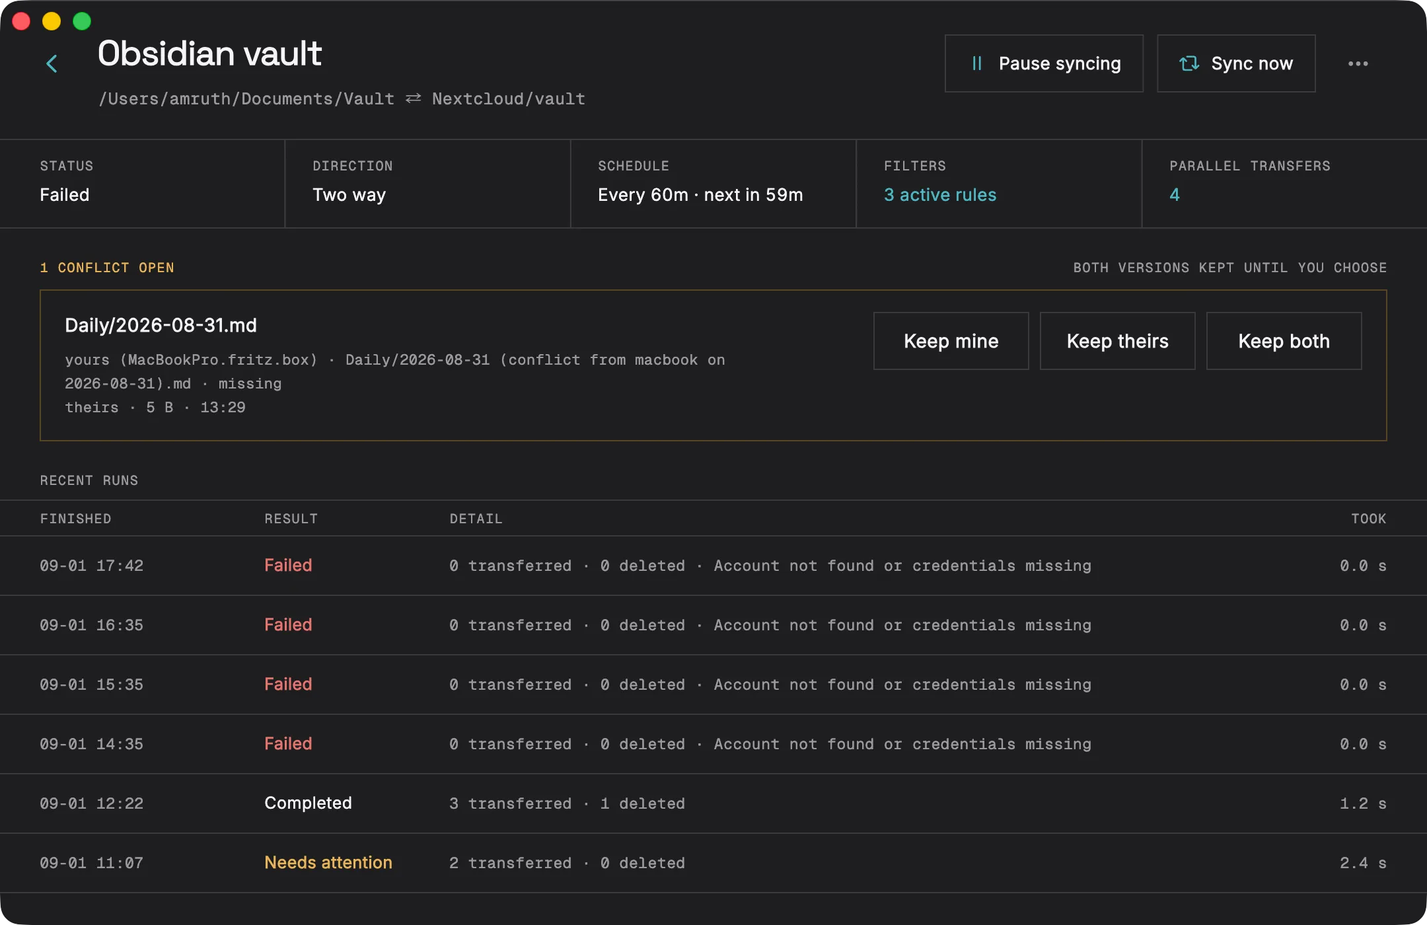Screen dimensions: 1427x925
Task: Select the run finished 09-01 17:42
Action: click(713, 566)
